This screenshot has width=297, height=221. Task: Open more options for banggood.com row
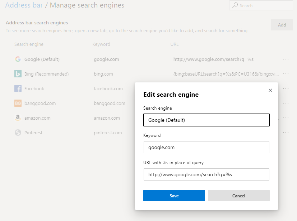tap(286, 103)
